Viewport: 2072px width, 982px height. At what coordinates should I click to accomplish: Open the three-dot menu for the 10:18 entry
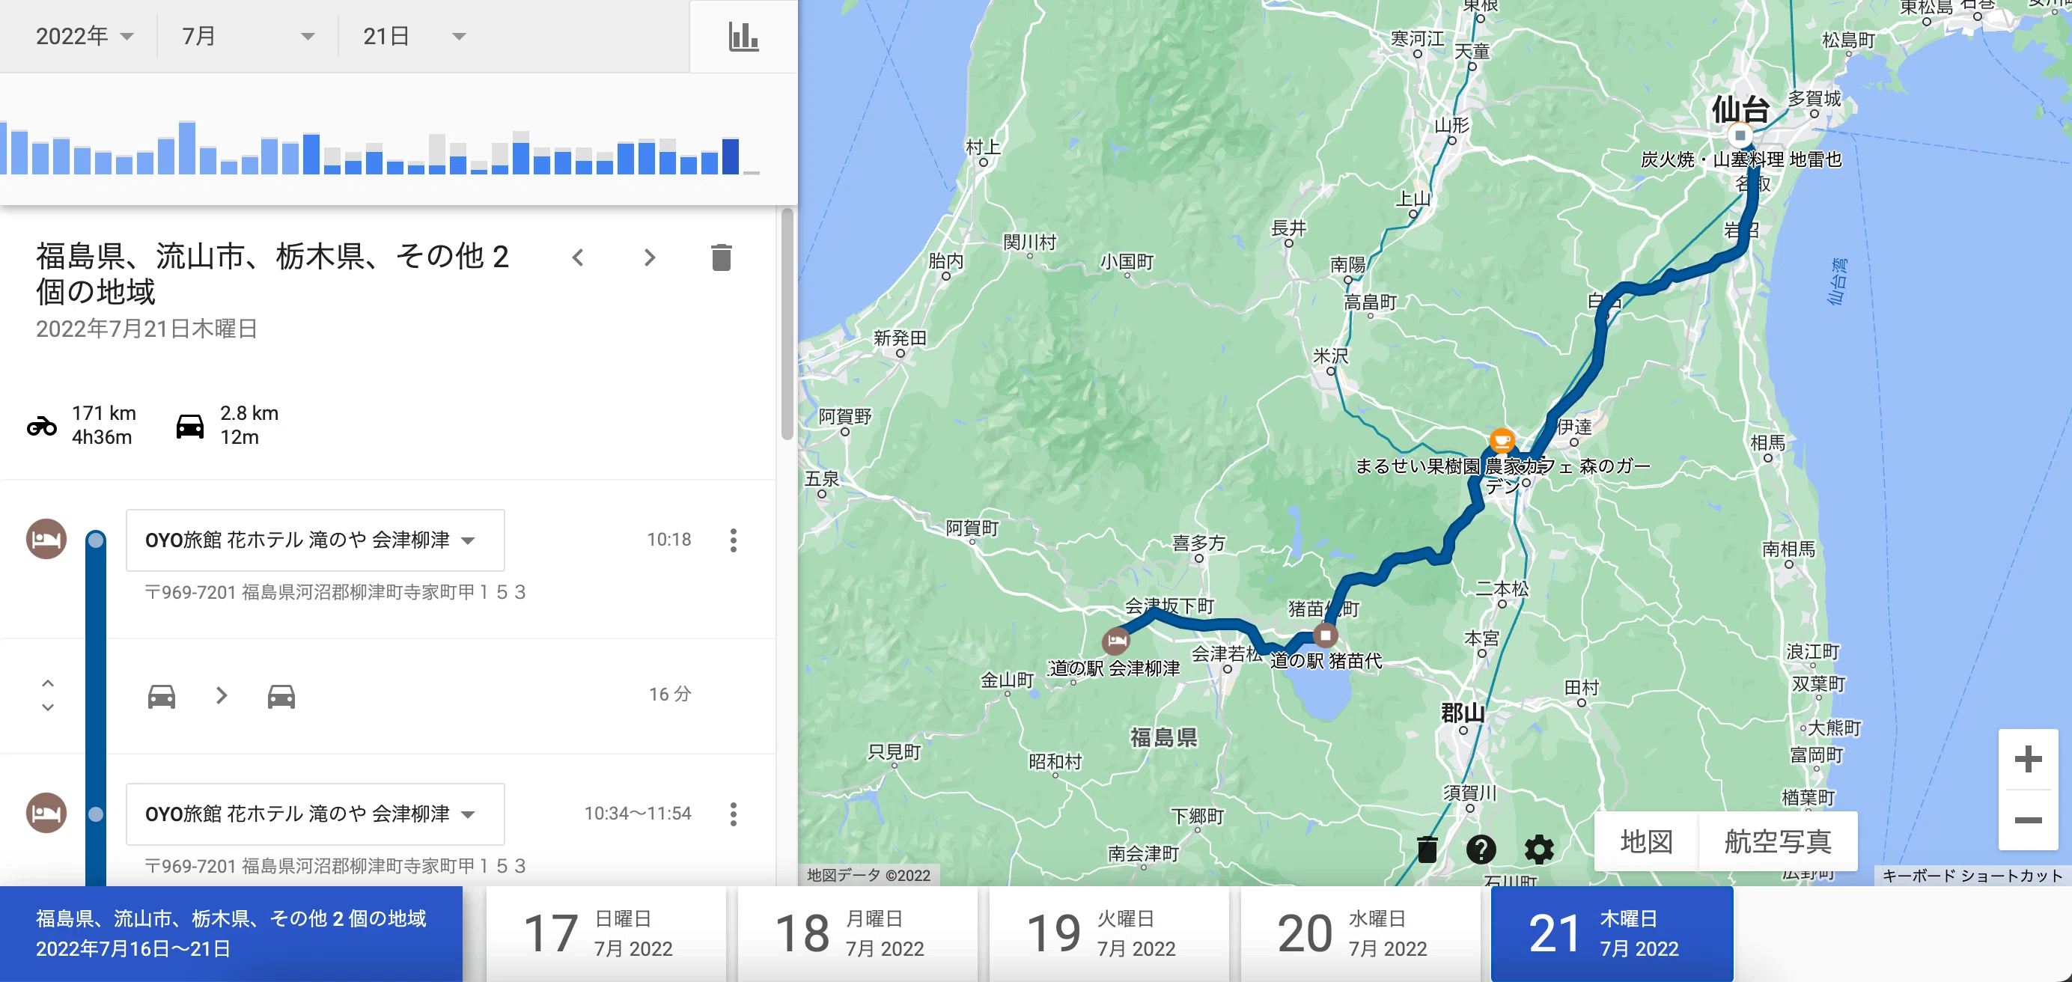tap(733, 540)
